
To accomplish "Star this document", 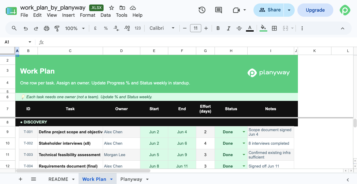I will click(x=112, y=8).
